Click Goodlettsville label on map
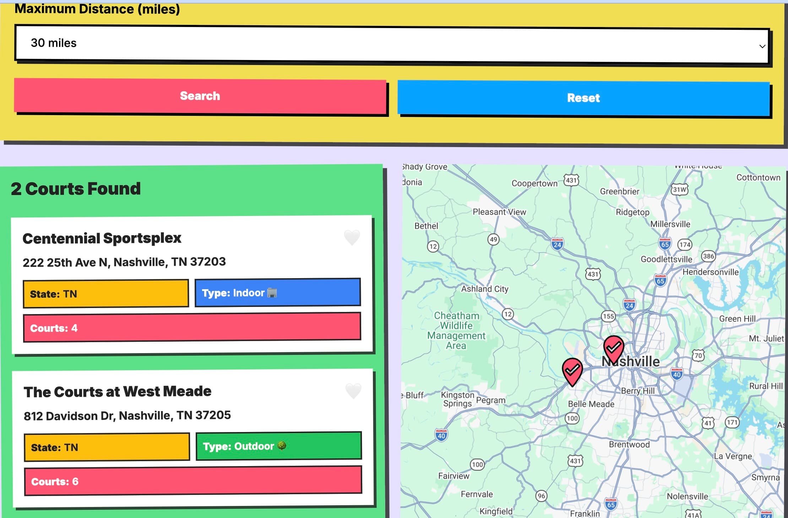The width and height of the screenshot is (788, 518). click(x=666, y=259)
